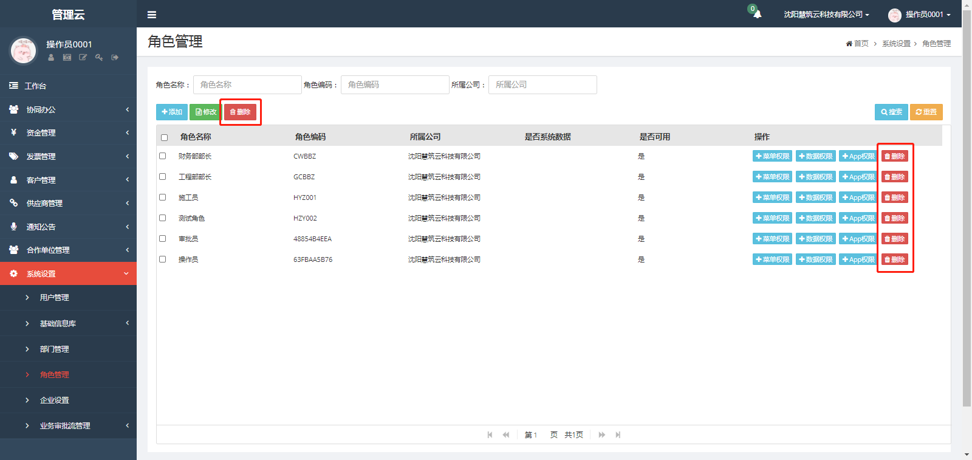Go to next page of the table
The image size is (972, 460).
coord(601,434)
